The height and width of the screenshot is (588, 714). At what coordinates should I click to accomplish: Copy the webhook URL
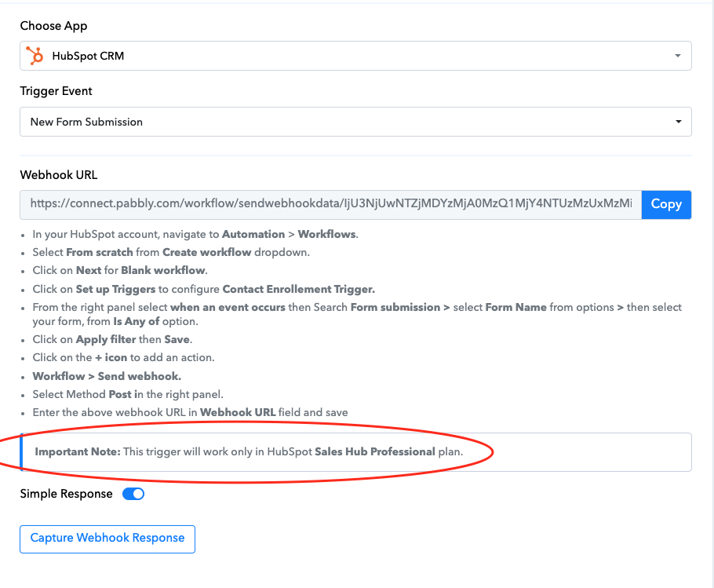tap(666, 204)
